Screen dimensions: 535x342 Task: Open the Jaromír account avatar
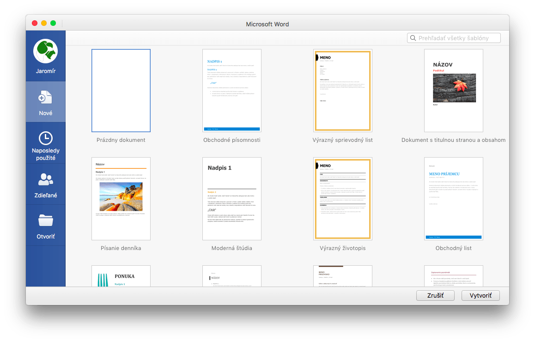pos(45,51)
